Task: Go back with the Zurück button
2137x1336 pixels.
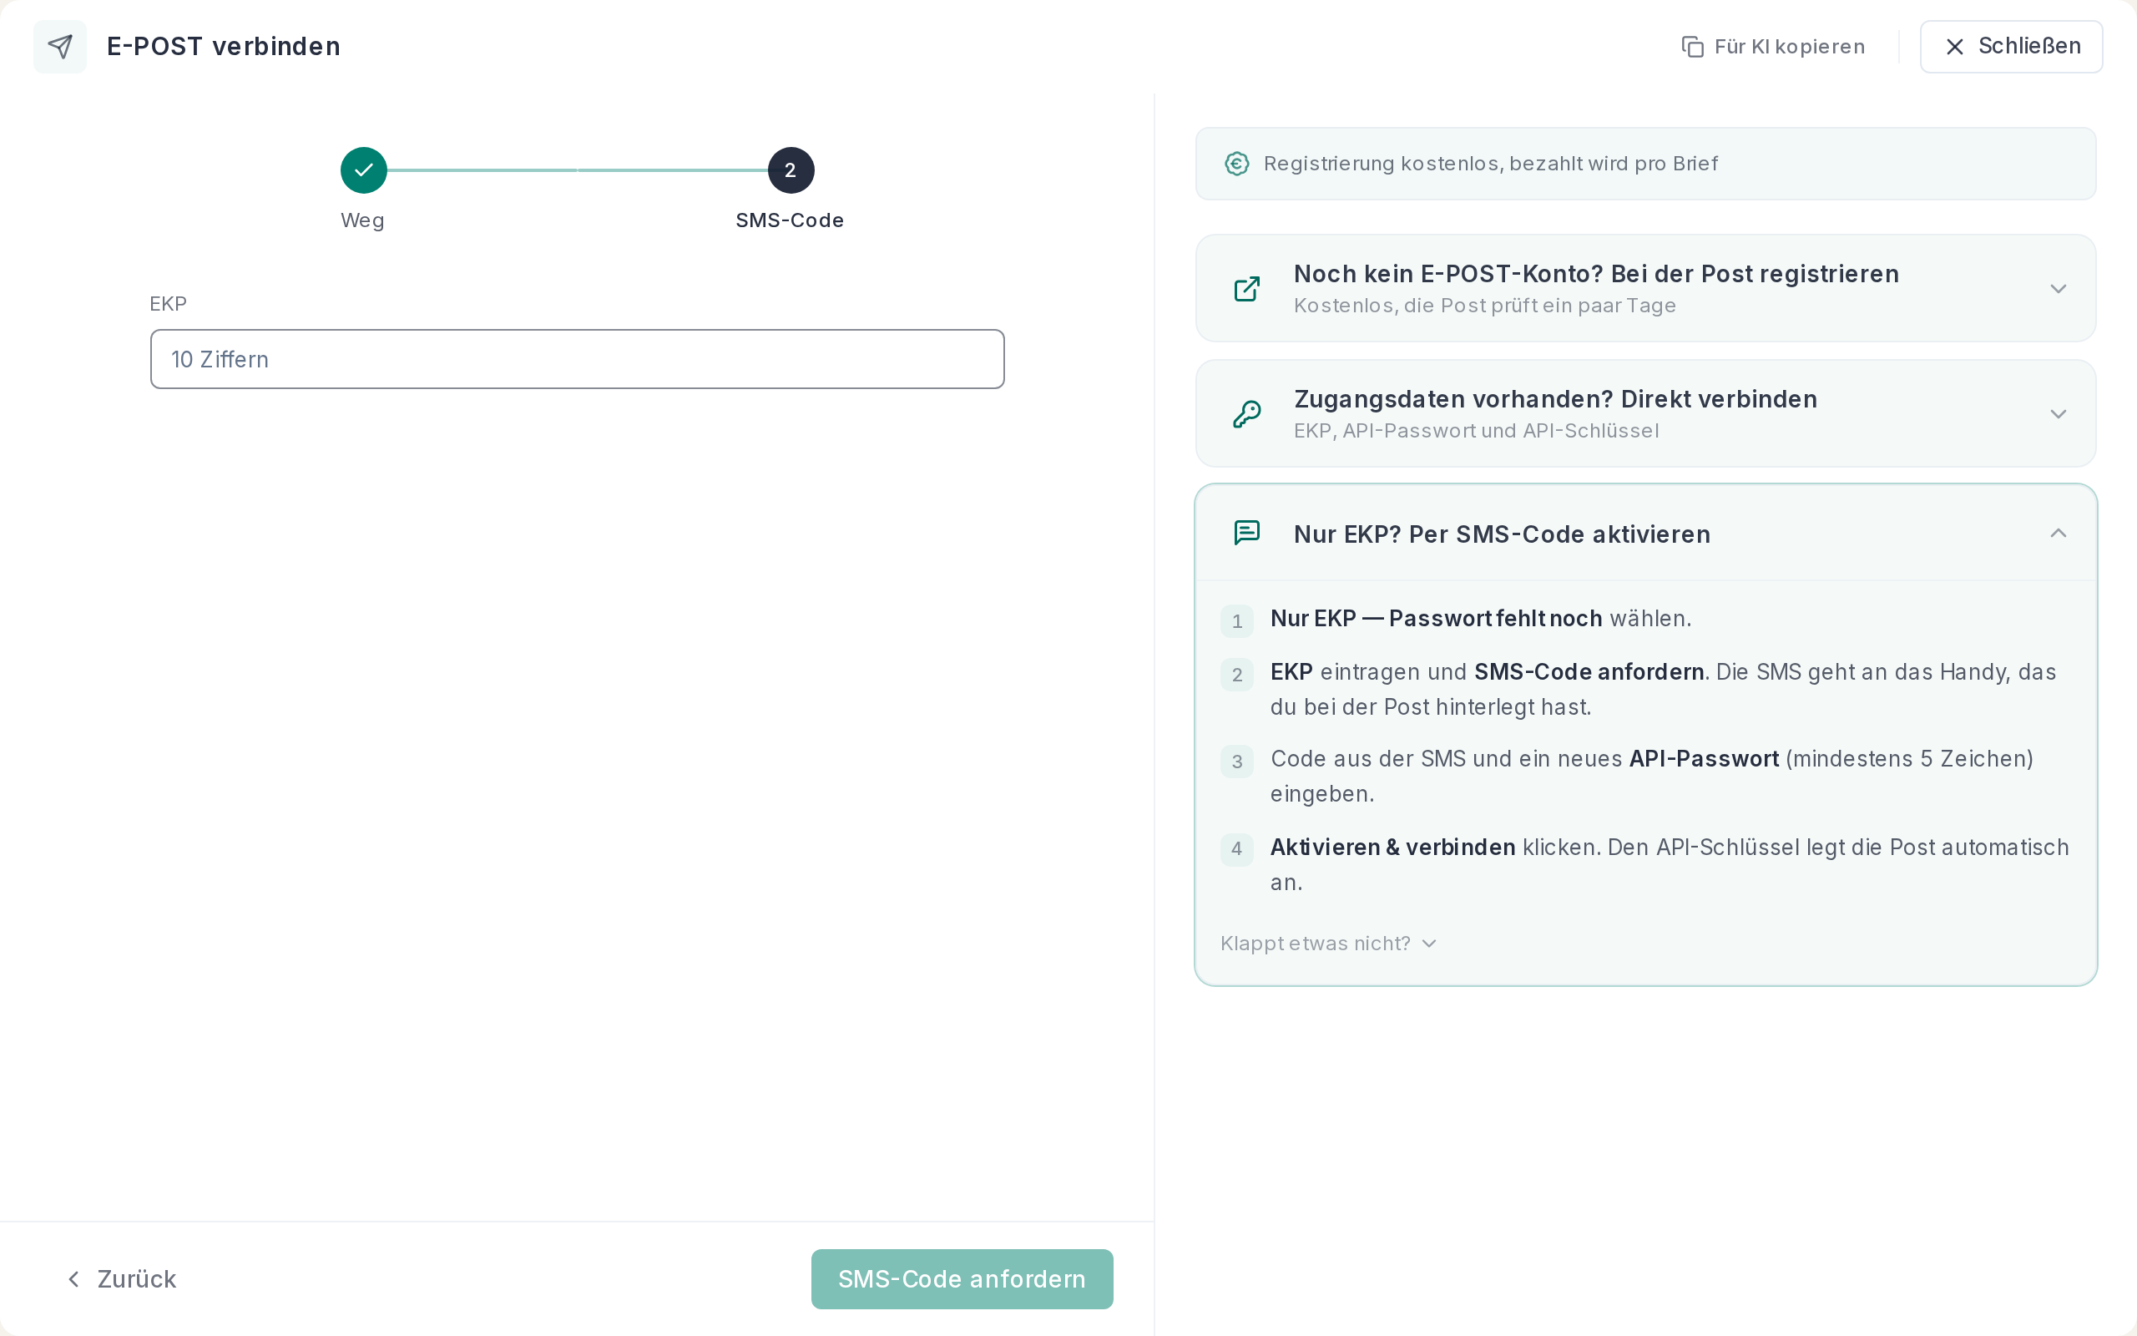Action: (122, 1278)
